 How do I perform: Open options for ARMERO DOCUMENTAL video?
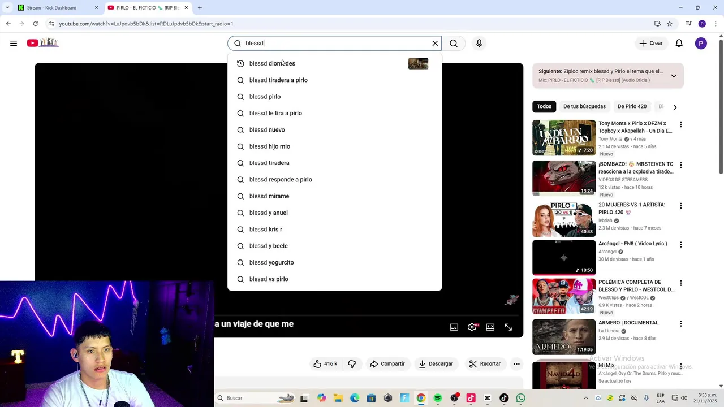[681, 324]
